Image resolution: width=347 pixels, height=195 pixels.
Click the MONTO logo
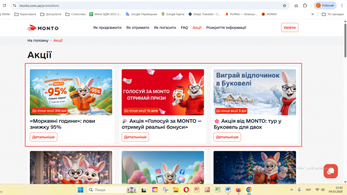pos(43,28)
